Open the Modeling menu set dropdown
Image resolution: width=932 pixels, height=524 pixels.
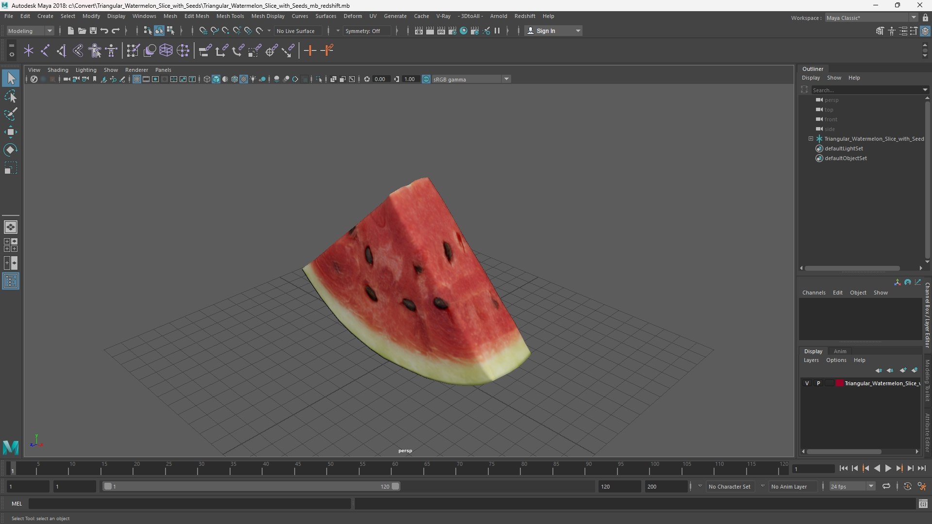click(x=30, y=31)
